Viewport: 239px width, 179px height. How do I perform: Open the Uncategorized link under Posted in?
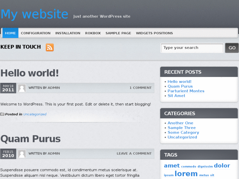coord(35,114)
